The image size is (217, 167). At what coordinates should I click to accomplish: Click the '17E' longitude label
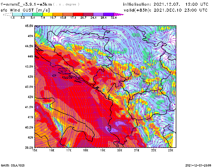tap(69, 150)
